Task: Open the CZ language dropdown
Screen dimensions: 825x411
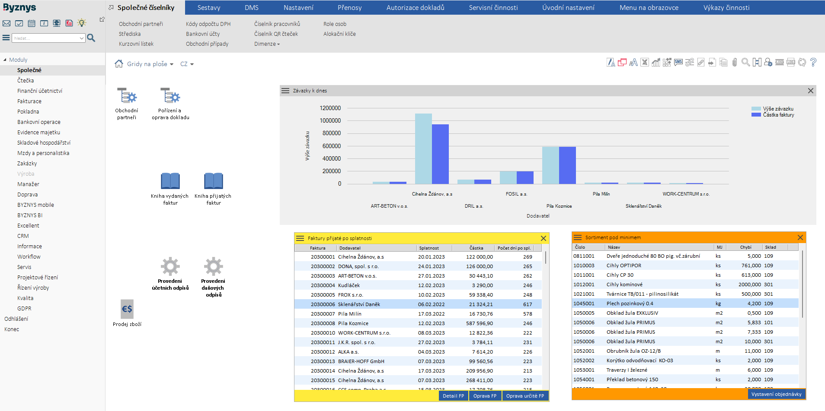Action: [x=187, y=64]
